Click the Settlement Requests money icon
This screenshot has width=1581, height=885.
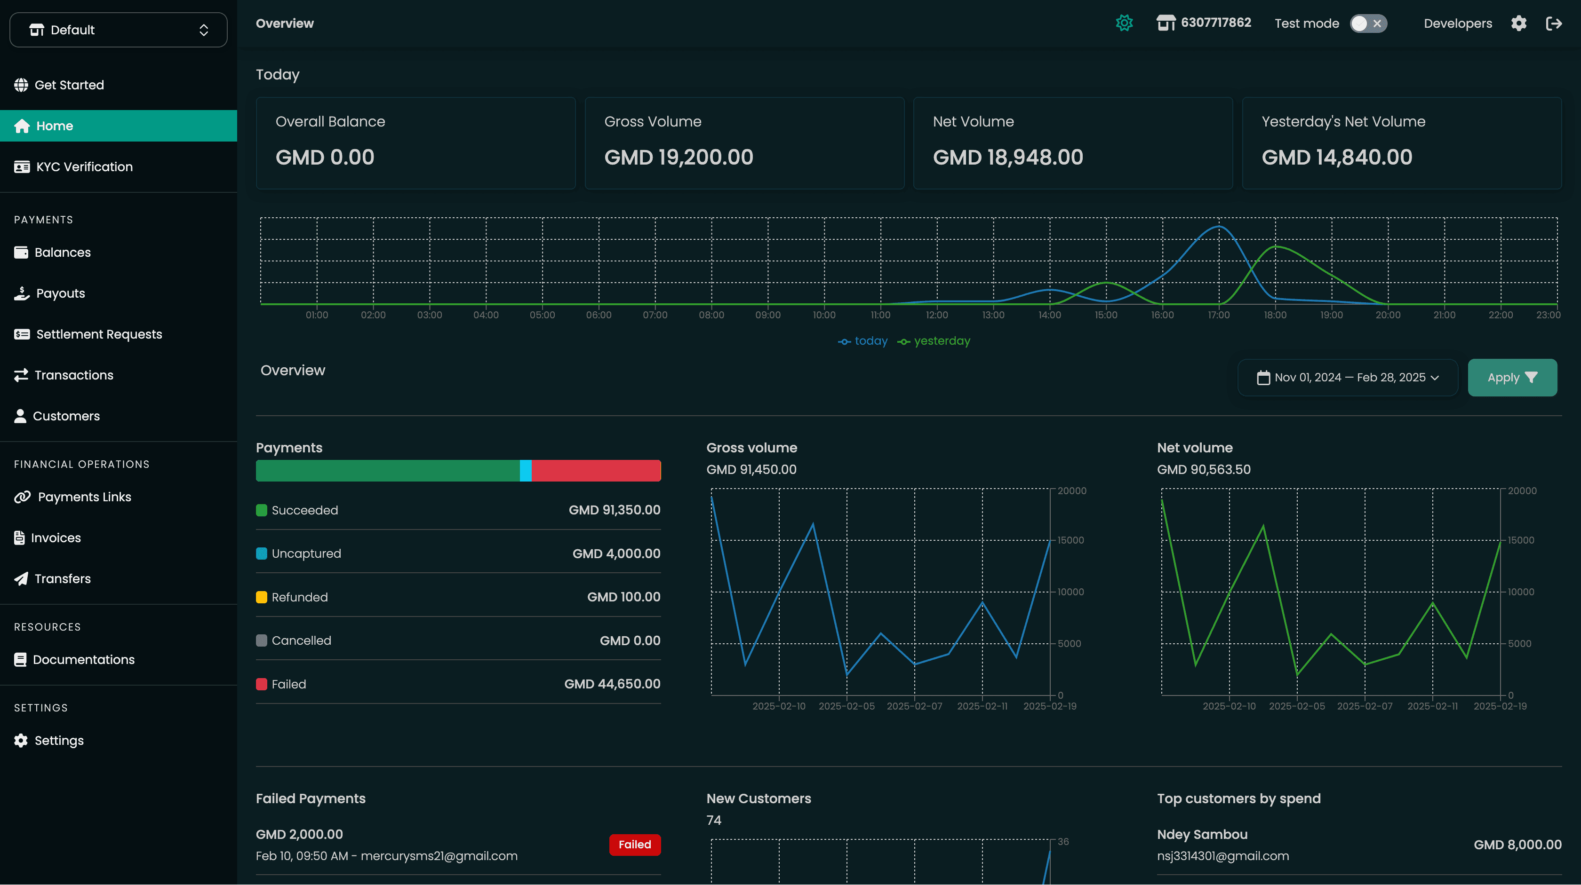pyautogui.click(x=22, y=334)
